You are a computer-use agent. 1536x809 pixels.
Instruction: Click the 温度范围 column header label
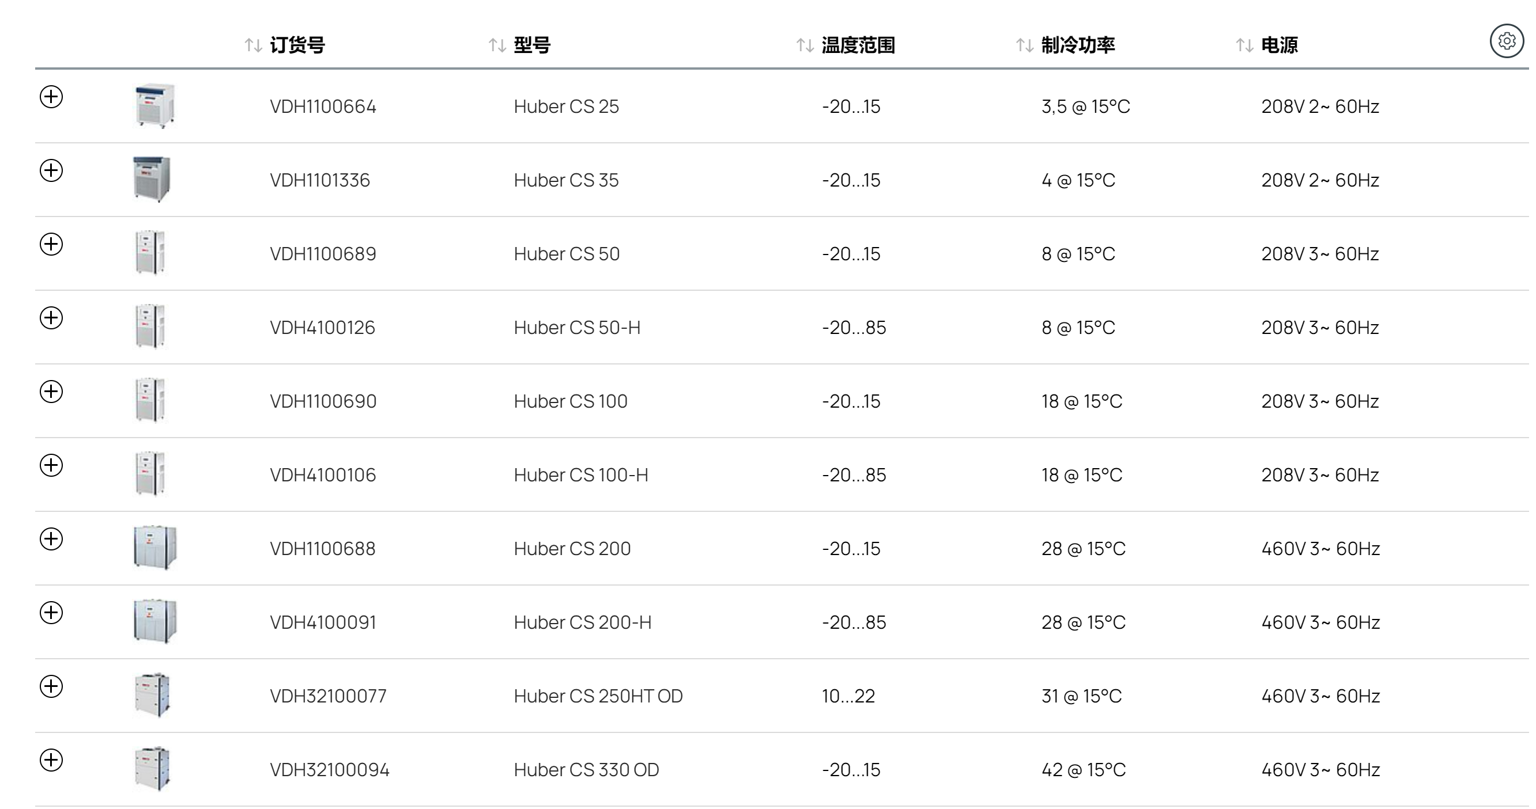click(858, 45)
